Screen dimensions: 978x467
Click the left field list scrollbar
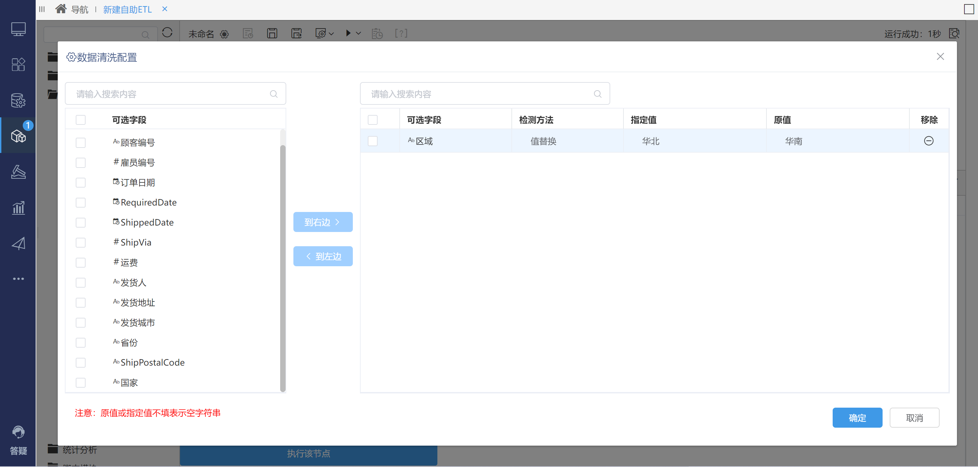point(283,268)
